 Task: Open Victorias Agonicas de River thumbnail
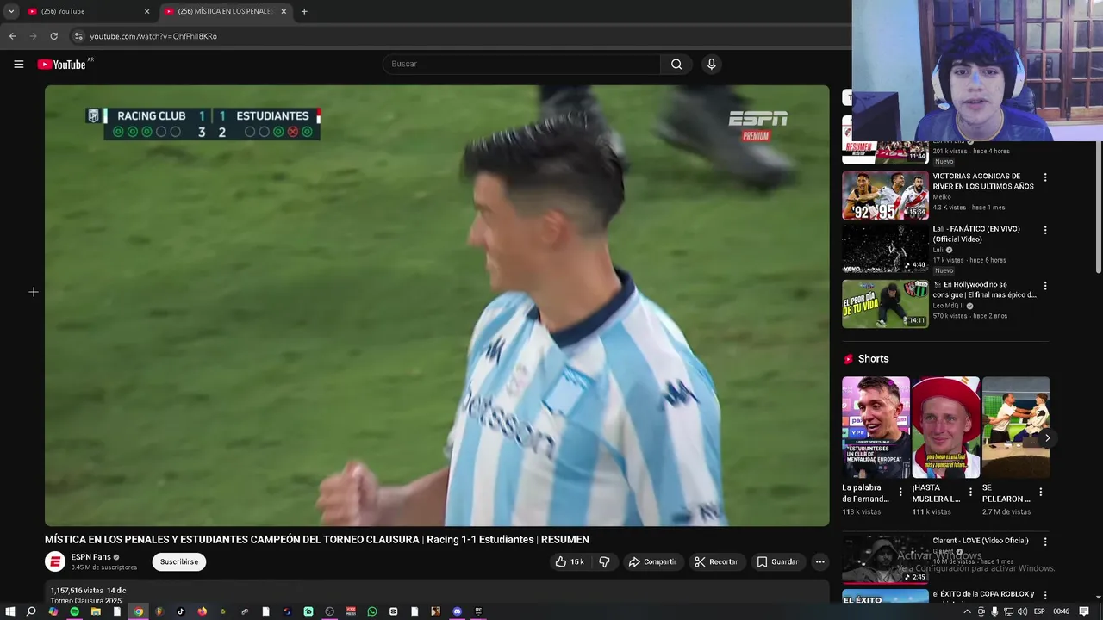coord(885,195)
